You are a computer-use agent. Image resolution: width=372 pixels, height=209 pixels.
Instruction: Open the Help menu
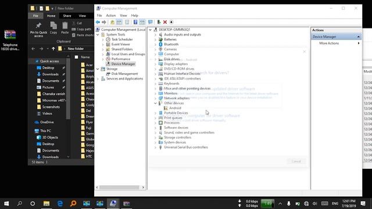coord(134,16)
